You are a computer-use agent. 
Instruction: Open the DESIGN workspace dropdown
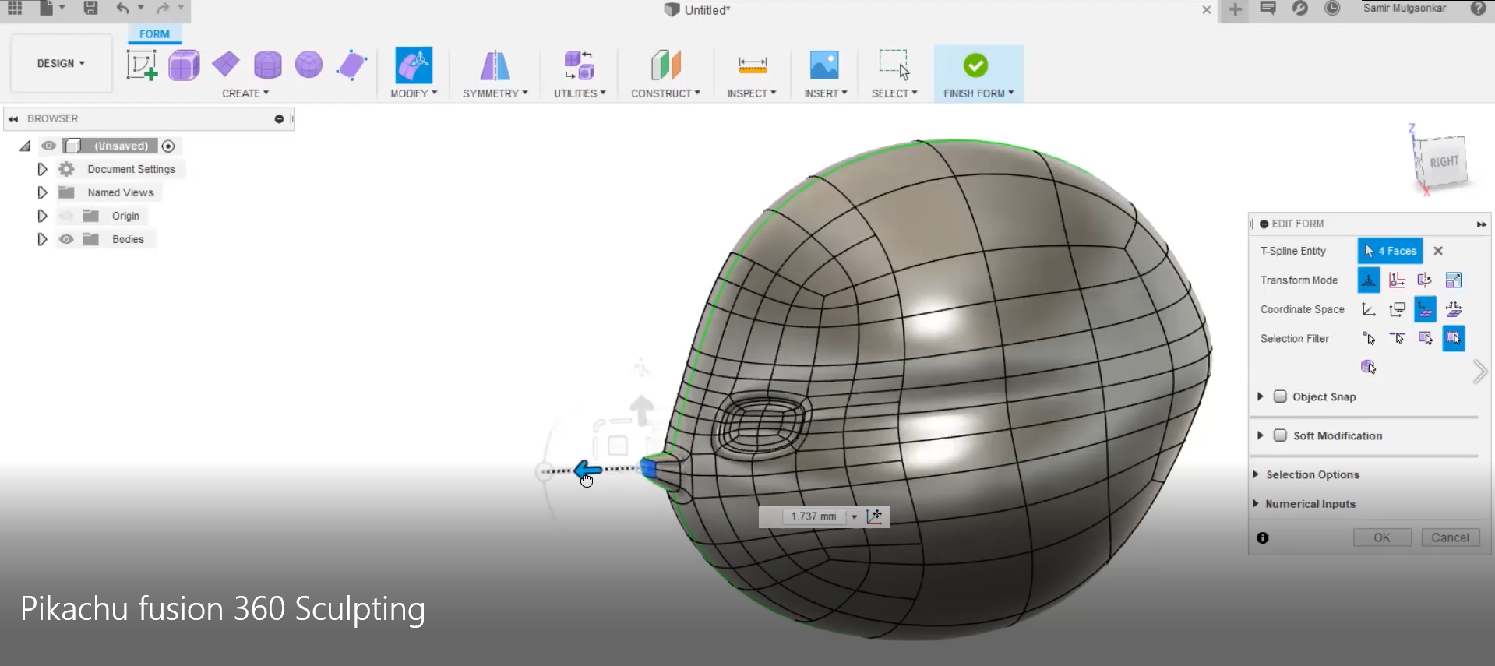pyautogui.click(x=61, y=63)
